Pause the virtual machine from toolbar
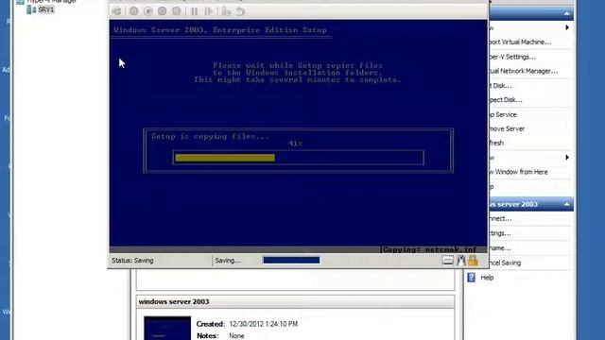Viewport: 605px width, 340px height. (194, 11)
